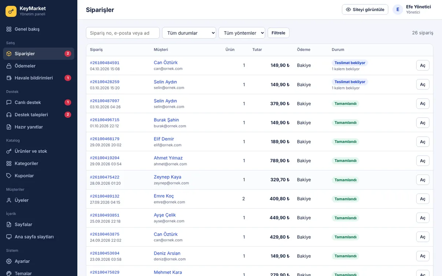Click the Destek talepleri headset icon
This screenshot has height=276, width=442.
tap(9, 115)
